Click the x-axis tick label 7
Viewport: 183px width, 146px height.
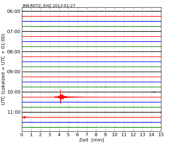pyautogui.click(x=87, y=134)
